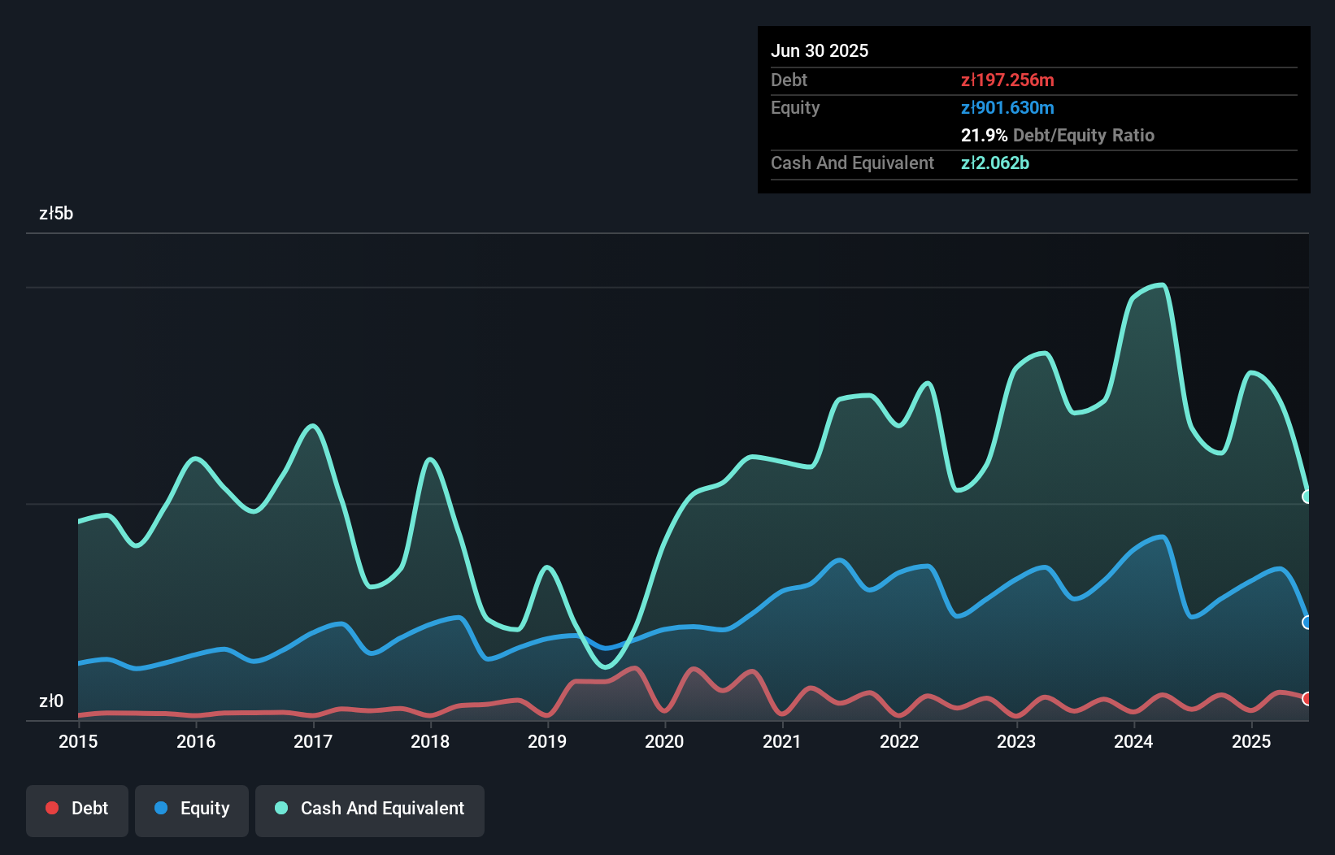The height and width of the screenshot is (855, 1335).
Task: Toggle the Debt series in legend
Action: (77, 809)
